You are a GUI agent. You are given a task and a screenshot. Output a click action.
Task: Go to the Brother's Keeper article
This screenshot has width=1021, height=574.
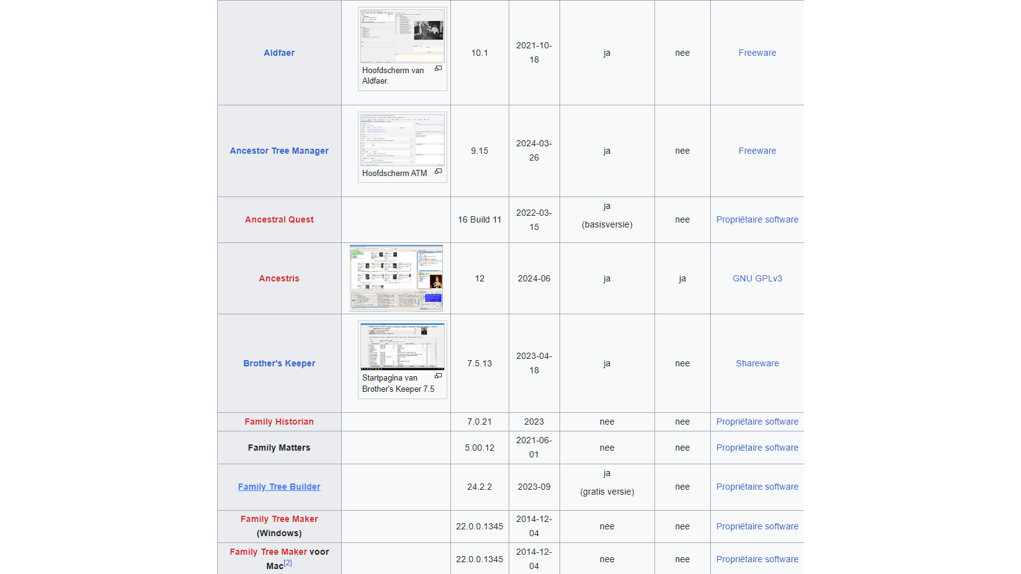(x=279, y=363)
